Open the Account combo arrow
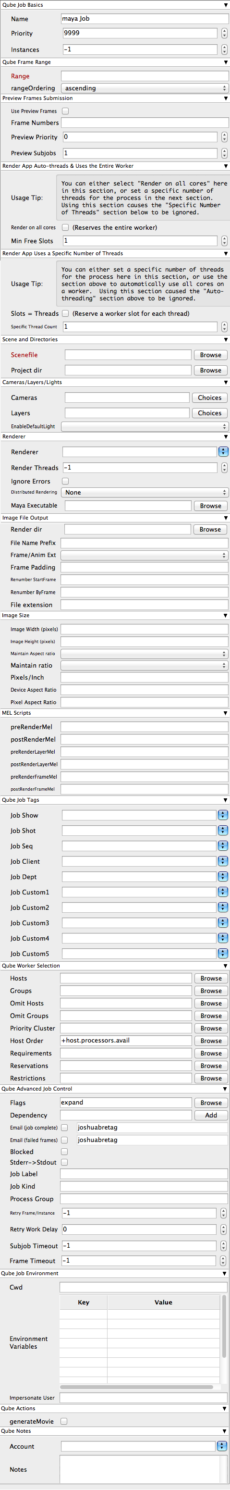 222,1446
